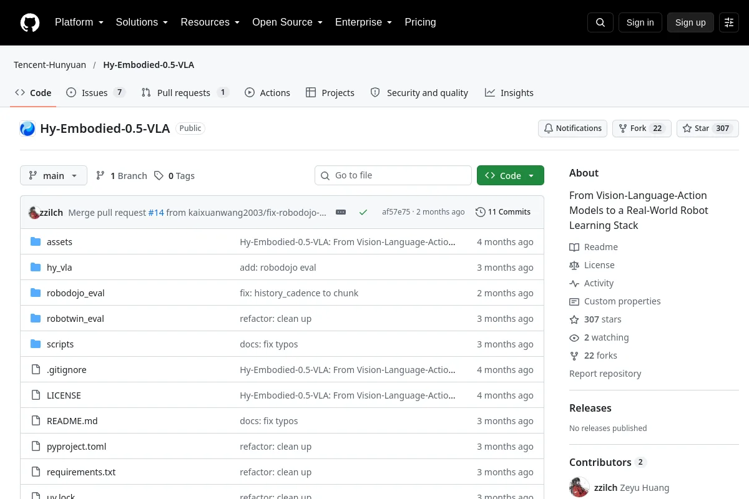749x499 pixels.
Task: Switch to the Issues tab
Action: [96, 92]
